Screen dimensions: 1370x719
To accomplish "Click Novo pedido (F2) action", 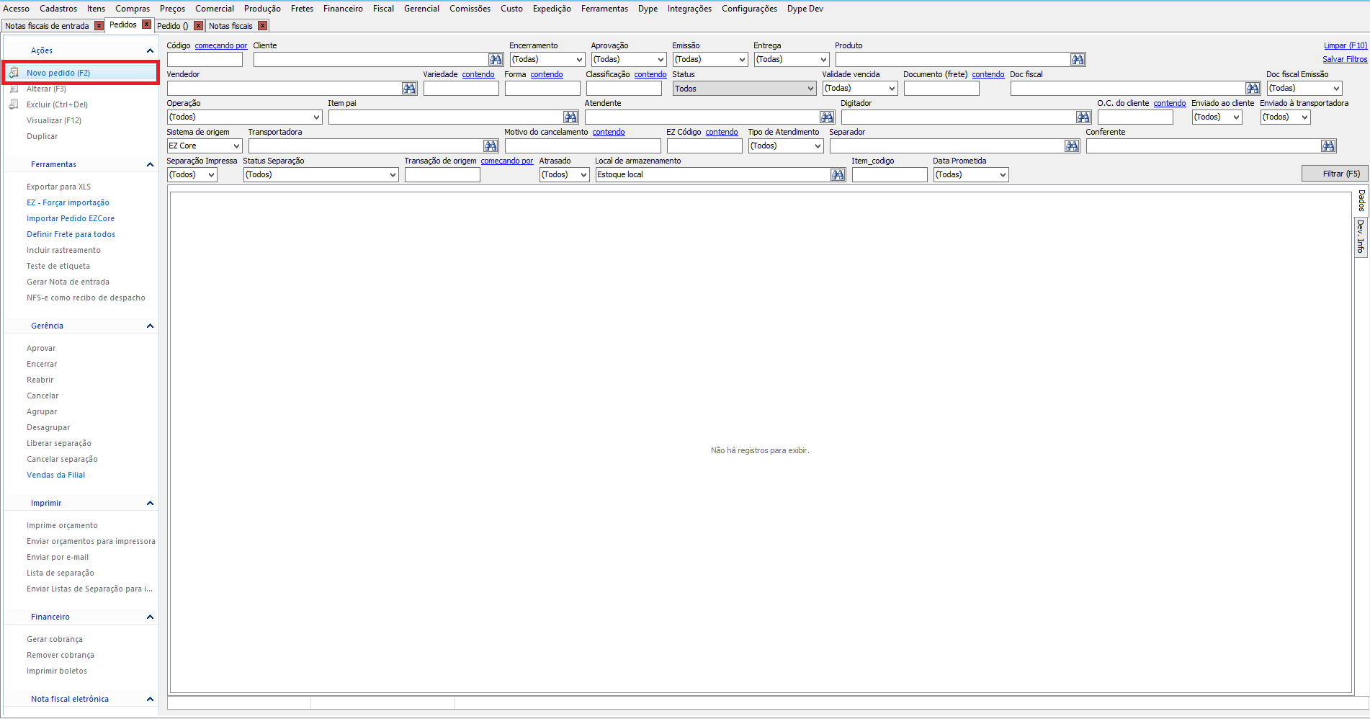I will 58,73.
